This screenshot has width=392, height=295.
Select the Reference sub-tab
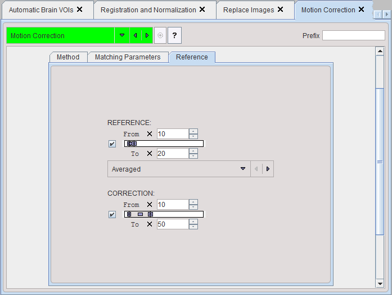pos(192,57)
